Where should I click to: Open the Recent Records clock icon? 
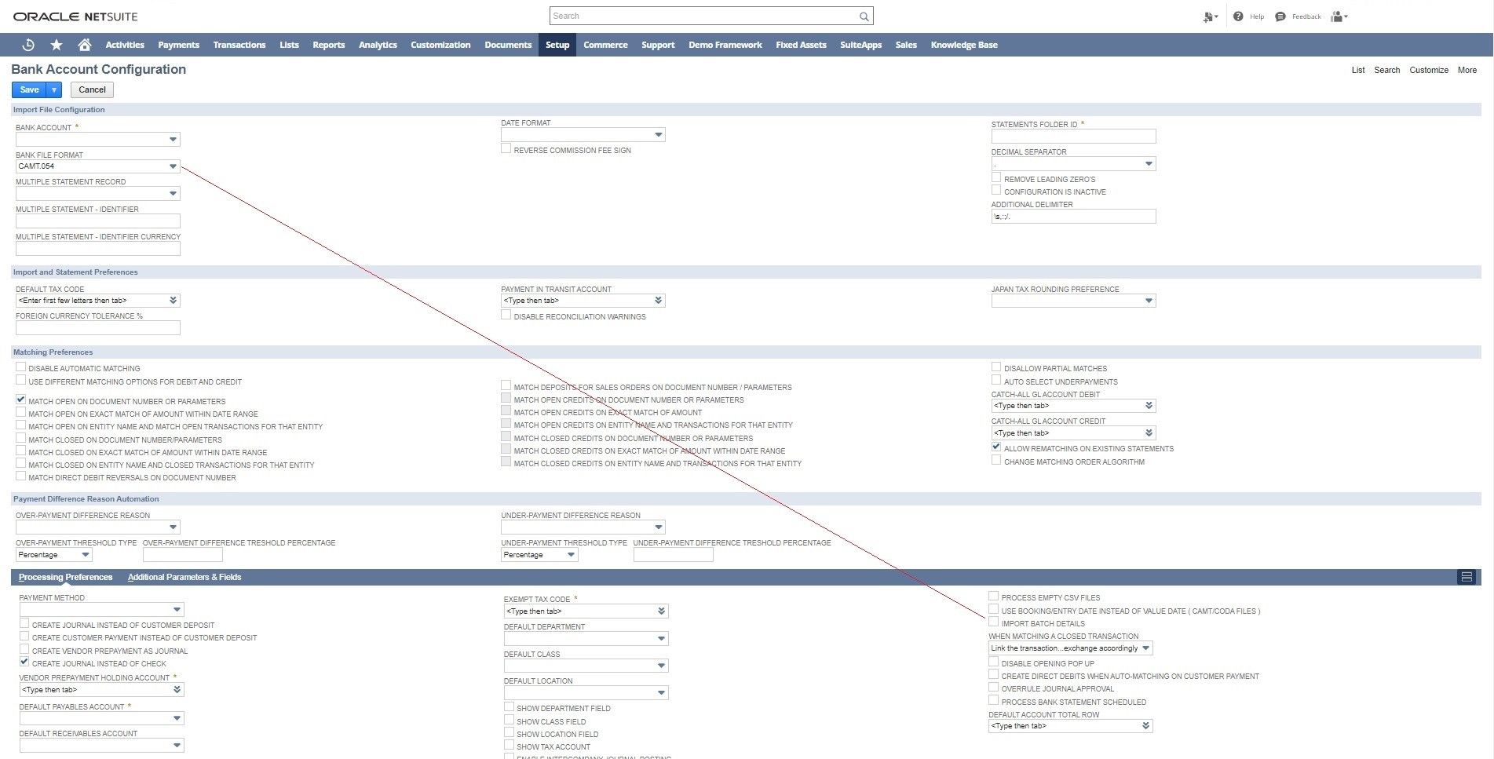[28, 45]
